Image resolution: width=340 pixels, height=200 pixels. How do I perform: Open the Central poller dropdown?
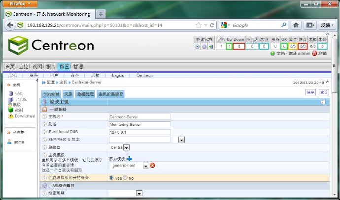(127, 148)
